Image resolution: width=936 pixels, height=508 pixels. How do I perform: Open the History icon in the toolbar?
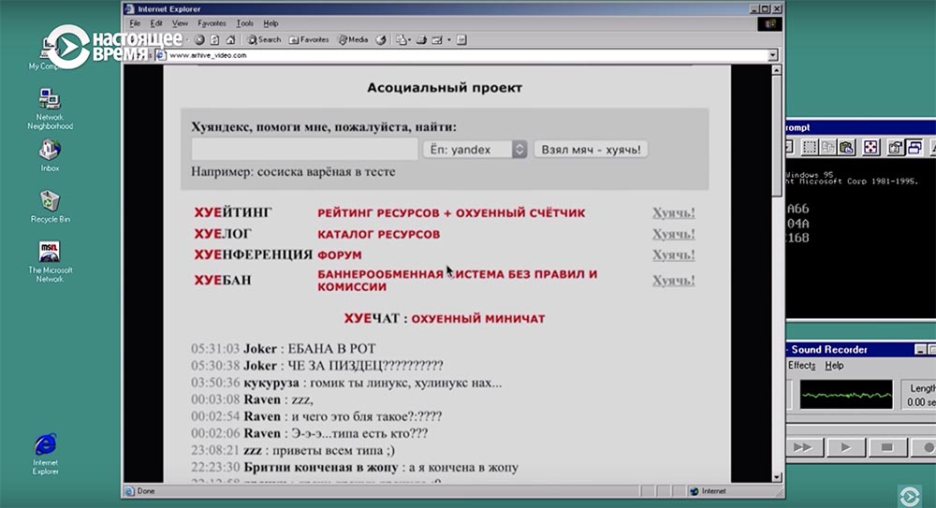[x=380, y=40]
